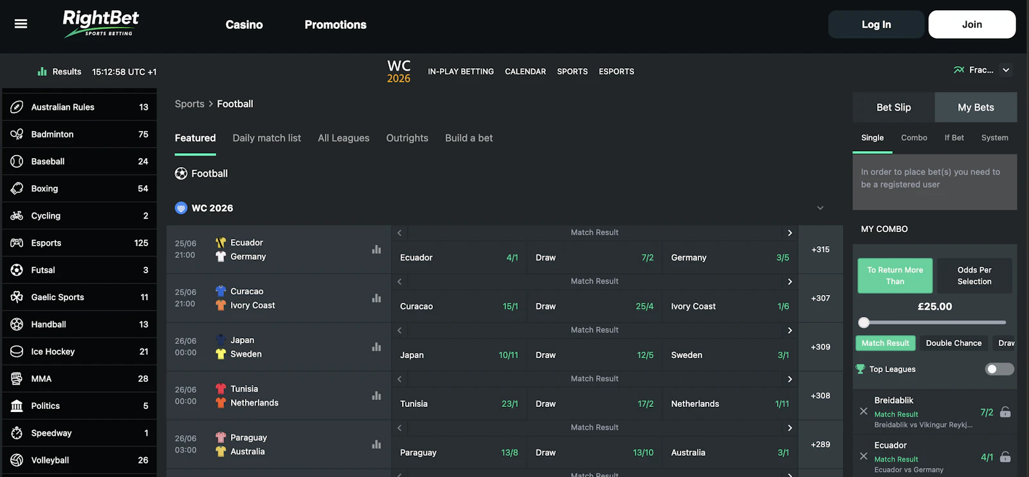This screenshot has width=1029, height=477.
Task: Switch to the Featured tab
Action: 196,138
